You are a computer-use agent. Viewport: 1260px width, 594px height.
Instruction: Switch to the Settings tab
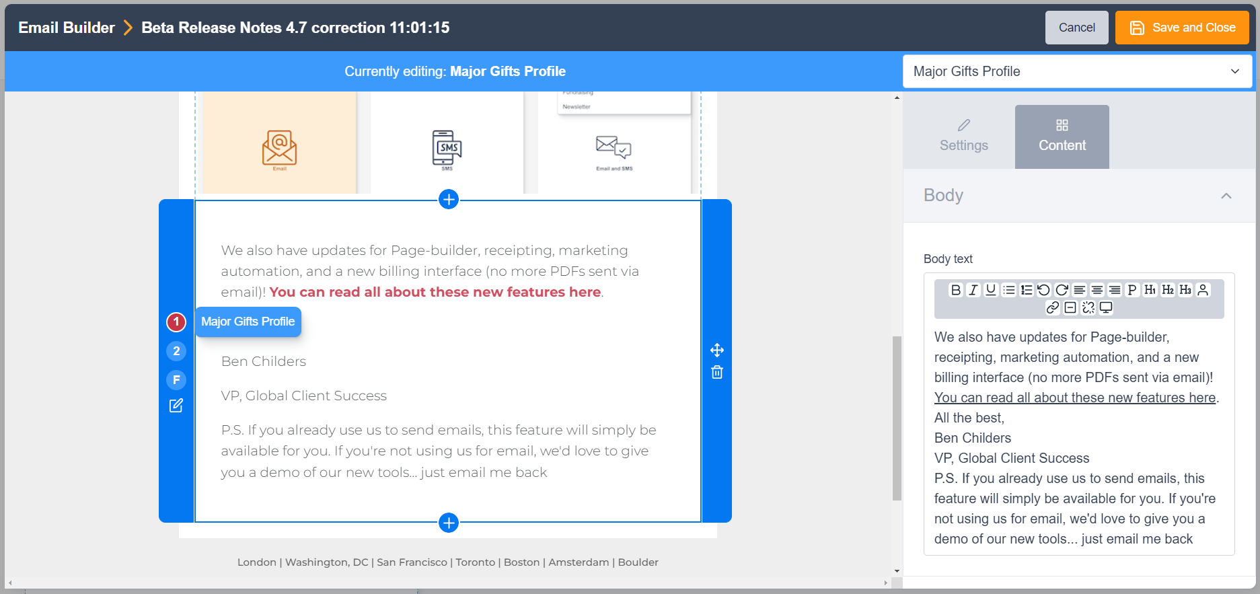coord(963,137)
